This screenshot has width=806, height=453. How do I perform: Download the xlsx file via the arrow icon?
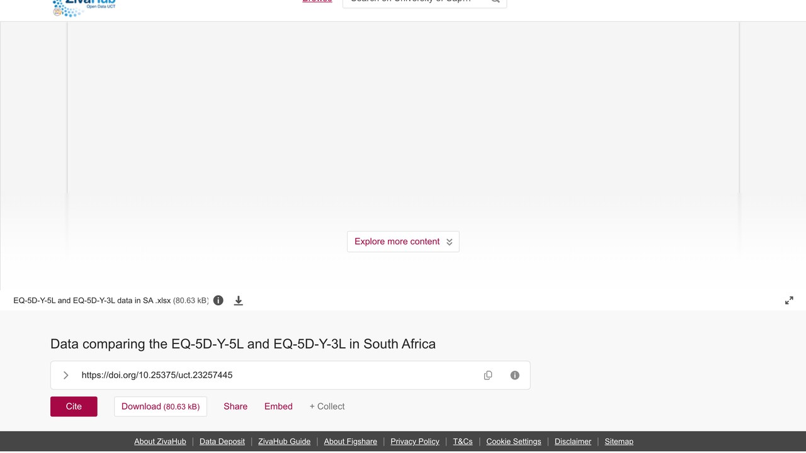(x=239, y=301)
